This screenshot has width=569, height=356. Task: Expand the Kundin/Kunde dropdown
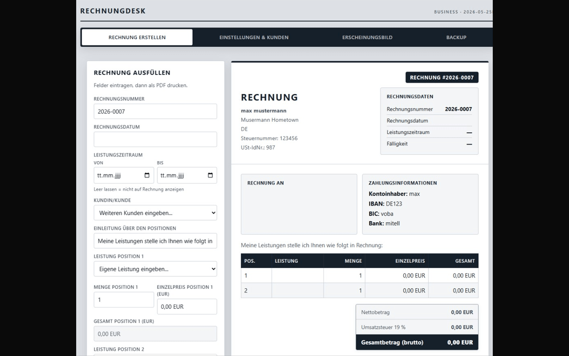155,213
